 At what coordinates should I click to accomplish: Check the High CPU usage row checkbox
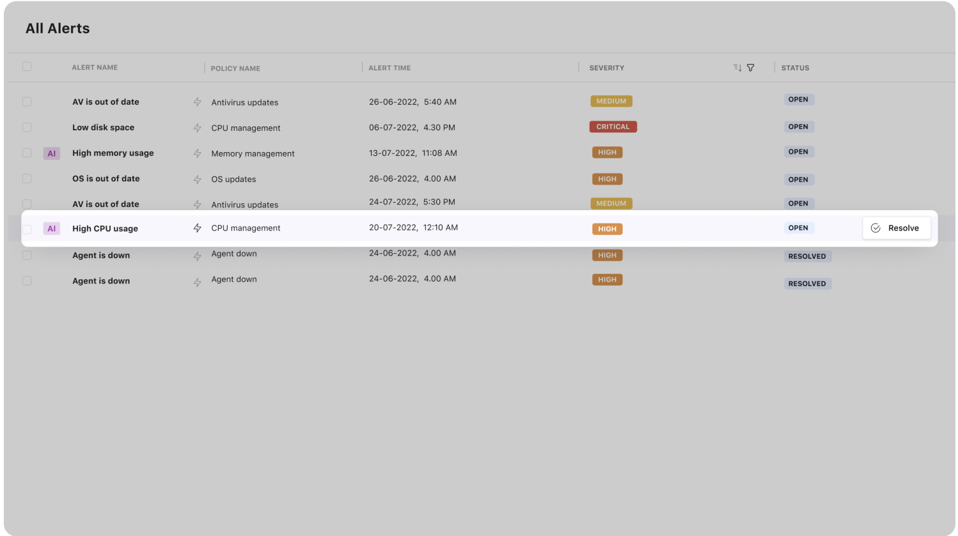point(27,228)
